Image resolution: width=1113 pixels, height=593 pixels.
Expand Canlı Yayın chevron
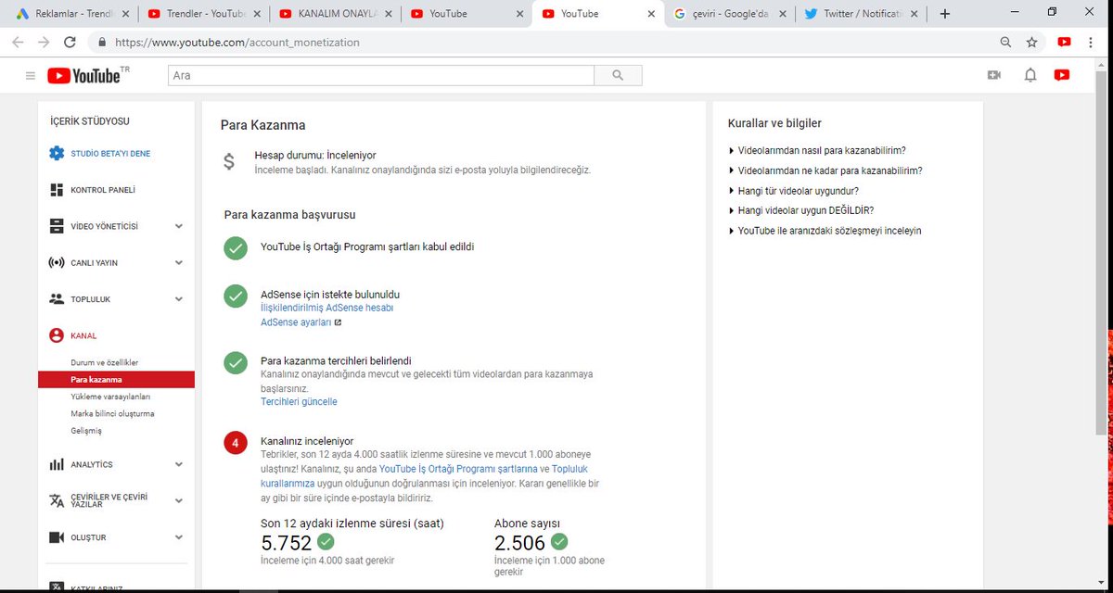tap(179, 262)
